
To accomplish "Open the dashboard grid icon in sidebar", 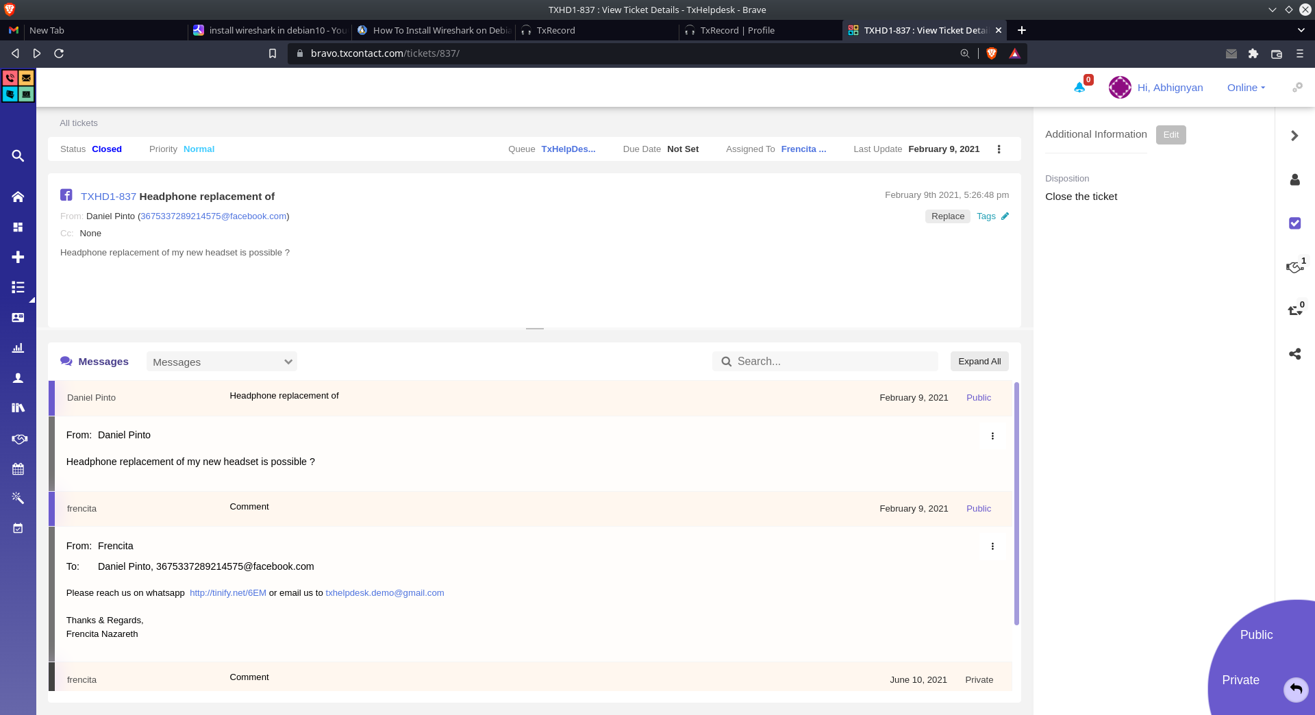I will 18,227.
